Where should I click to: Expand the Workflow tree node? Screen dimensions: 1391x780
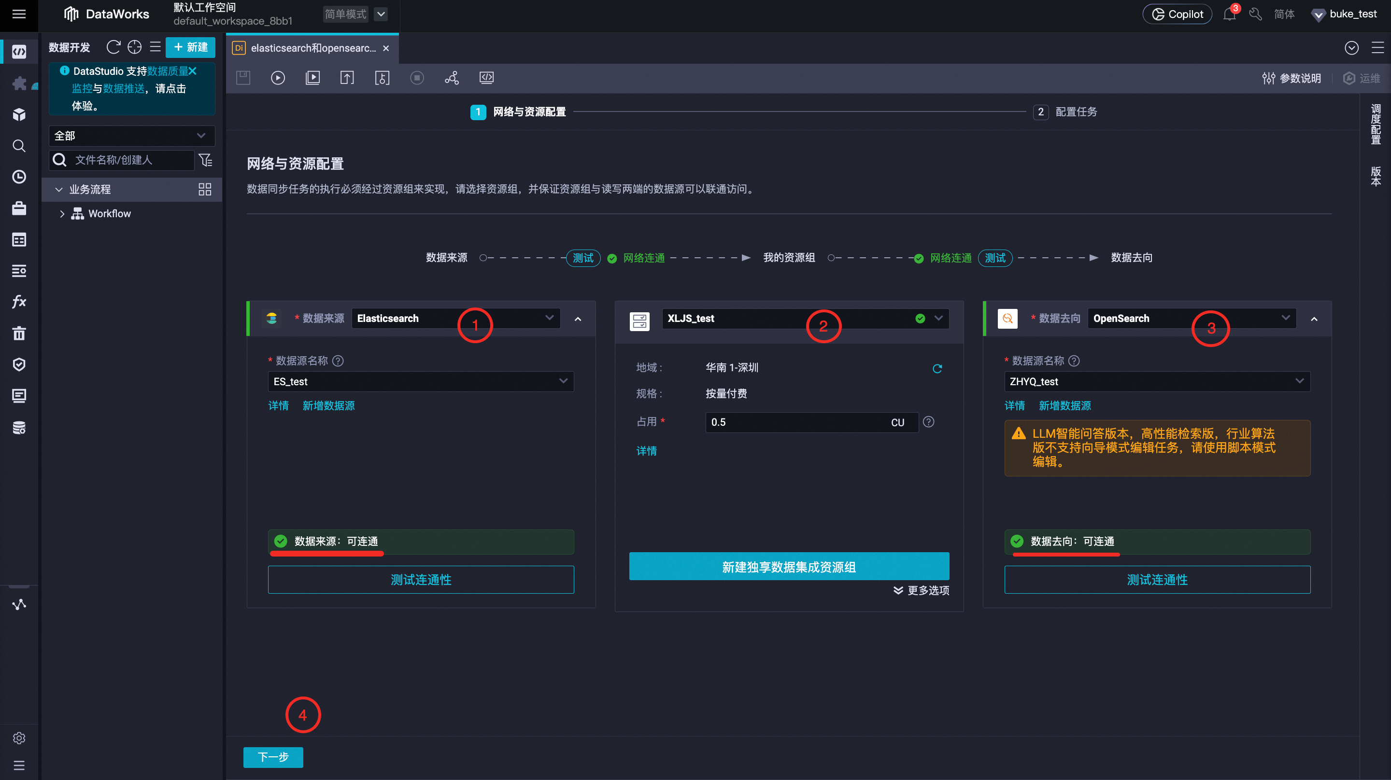(62, 214)
